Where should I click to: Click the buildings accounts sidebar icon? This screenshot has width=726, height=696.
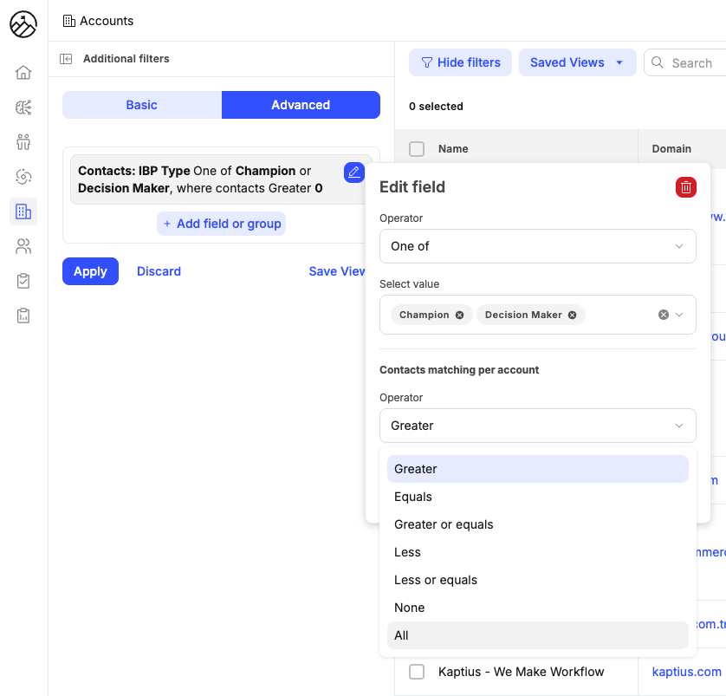point(23,211)
